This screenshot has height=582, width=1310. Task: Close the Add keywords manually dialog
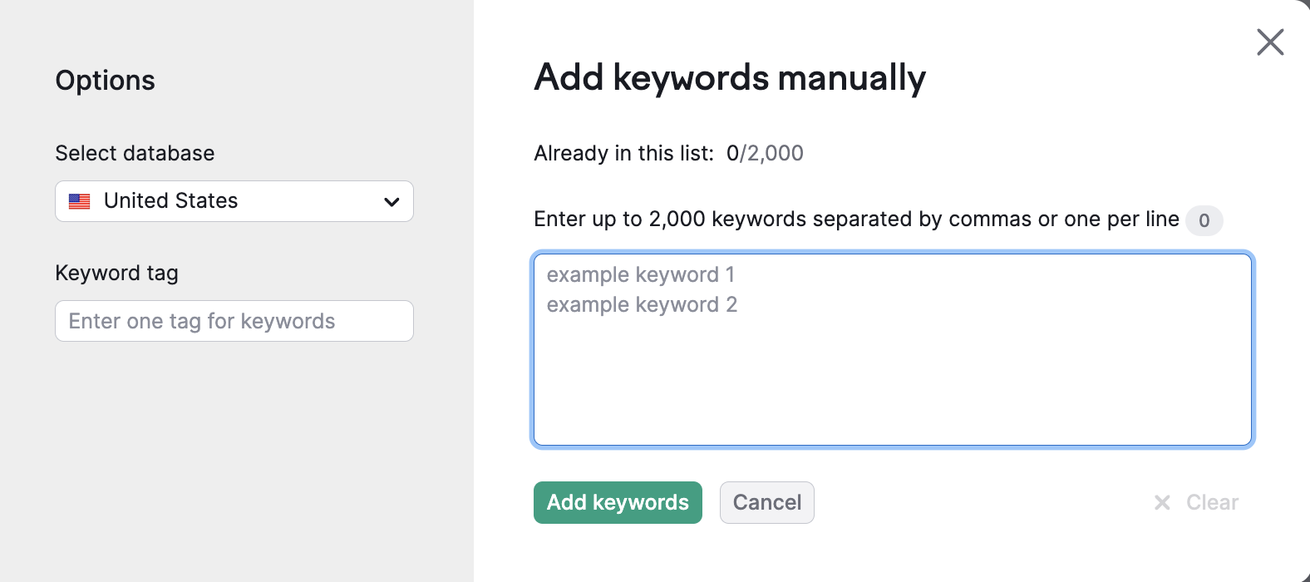tap(1270, 42)
